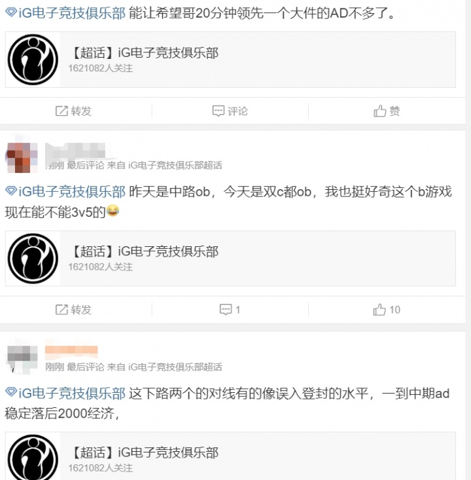Open second poster's pixelated avatar
471x480 pixels.
pos(22,157)
